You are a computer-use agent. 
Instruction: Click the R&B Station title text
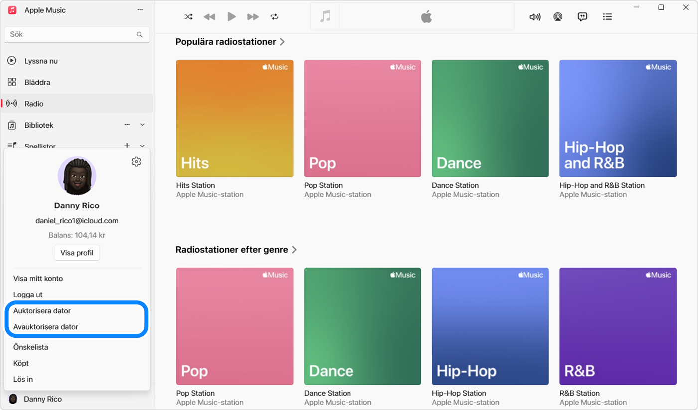[x=579, y=393]
